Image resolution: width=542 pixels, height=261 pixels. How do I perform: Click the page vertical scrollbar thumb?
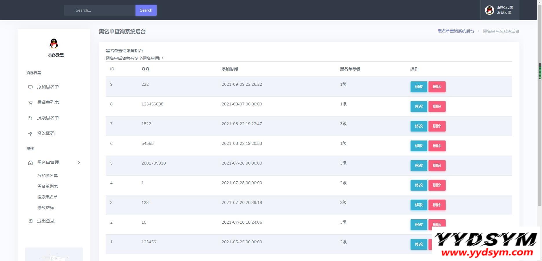point(540,71)
